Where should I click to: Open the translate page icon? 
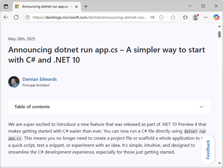(152, 17)
